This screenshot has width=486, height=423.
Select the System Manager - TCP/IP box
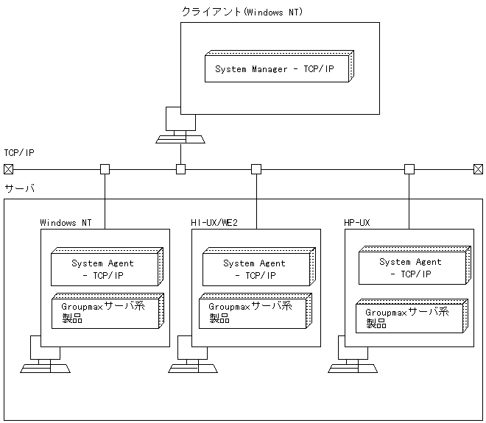pos(279,66)
